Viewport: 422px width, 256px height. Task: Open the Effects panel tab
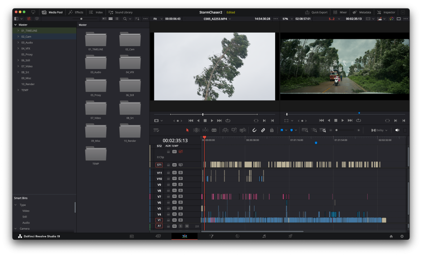pos(76,13)
